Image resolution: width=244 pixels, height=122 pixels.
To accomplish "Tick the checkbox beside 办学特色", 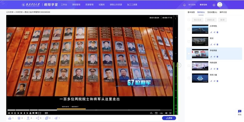I will click(x=189, y=29).
